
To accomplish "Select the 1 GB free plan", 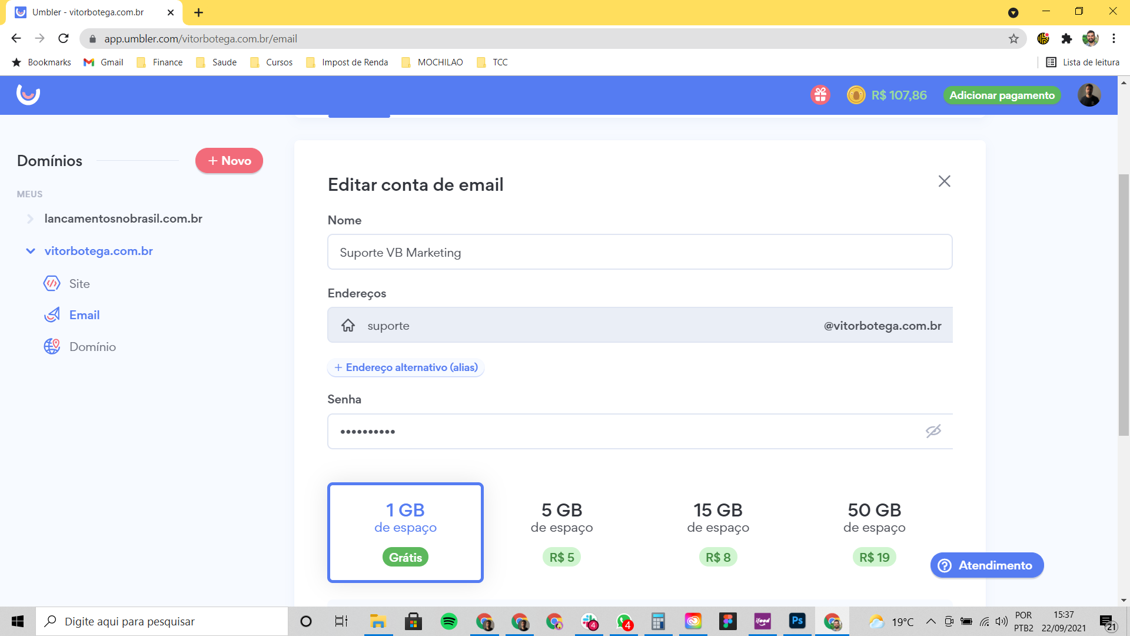I will [x=405, y=532].
